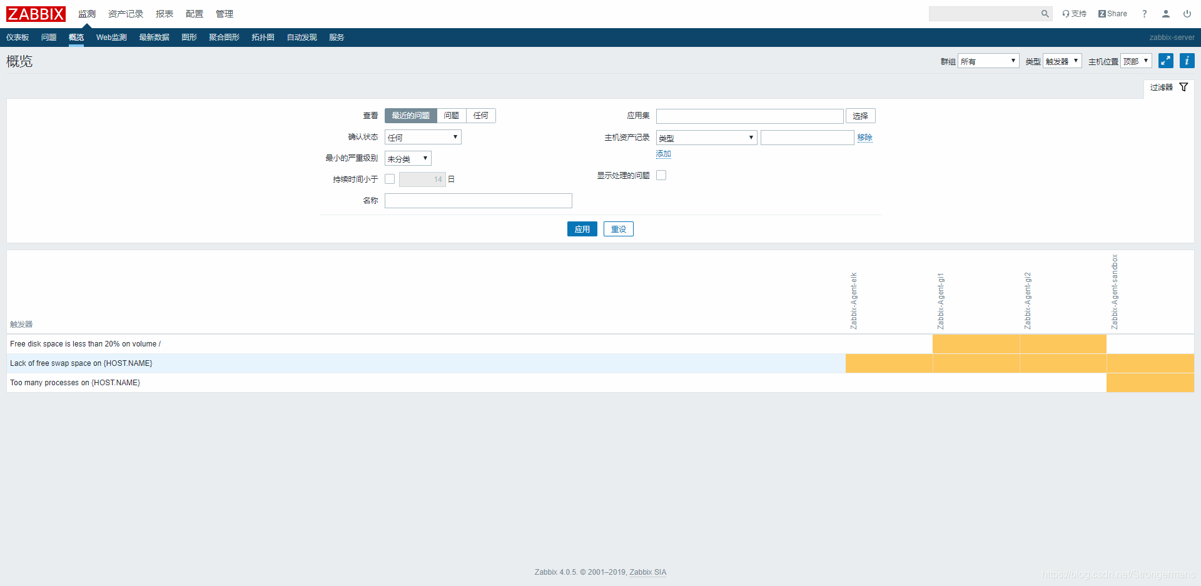Open the 报表 main menu
Viewport: 1201px width, 586px height.
tap(165, 14)
